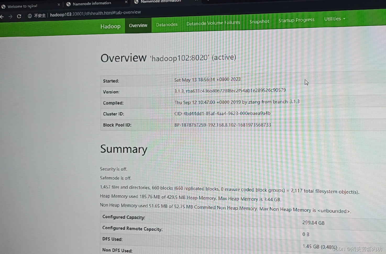Click the 'Security is off.' text
The width and height of the screenshot is (386, 254).
pyautogui.click(x=114, y=169)
